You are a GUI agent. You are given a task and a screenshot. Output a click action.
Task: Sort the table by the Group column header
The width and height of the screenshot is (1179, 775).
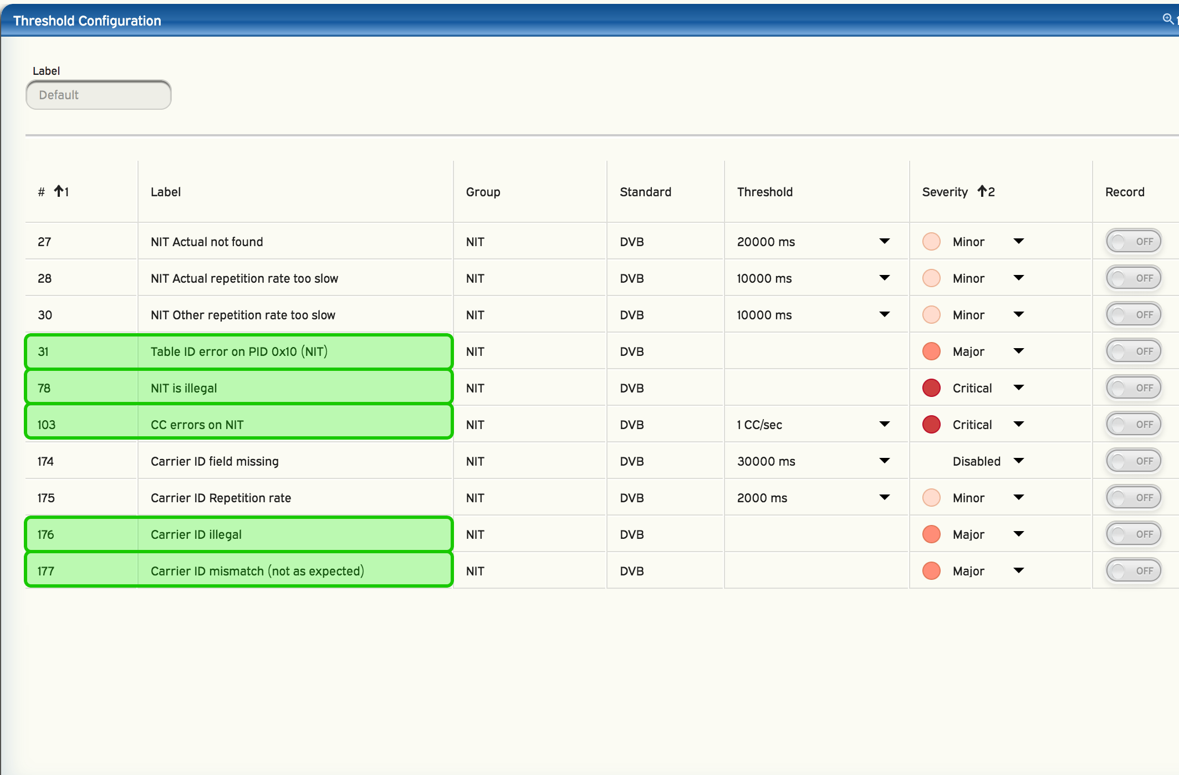[x=483, y=192]
